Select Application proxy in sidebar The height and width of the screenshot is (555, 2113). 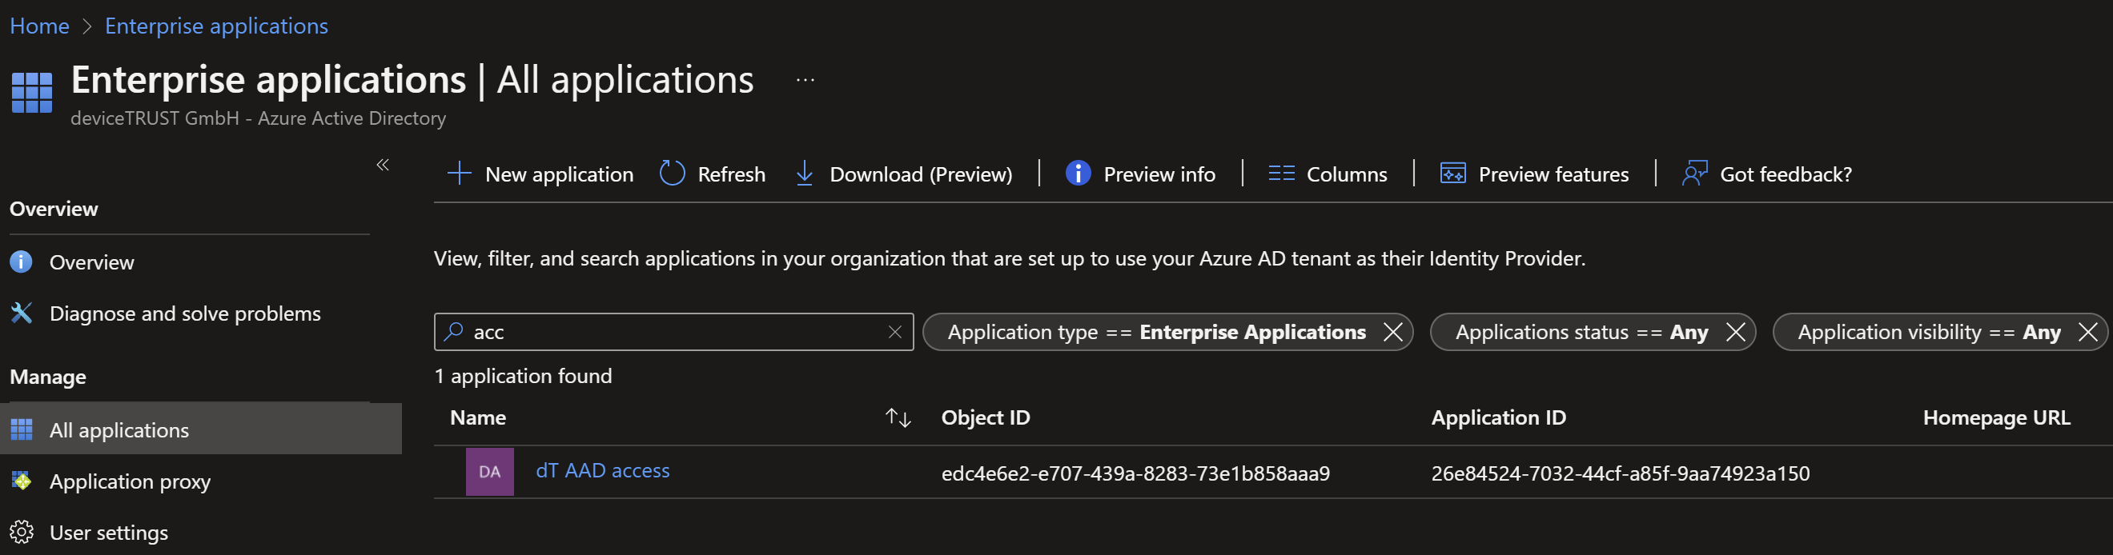(x=130, y=481)
